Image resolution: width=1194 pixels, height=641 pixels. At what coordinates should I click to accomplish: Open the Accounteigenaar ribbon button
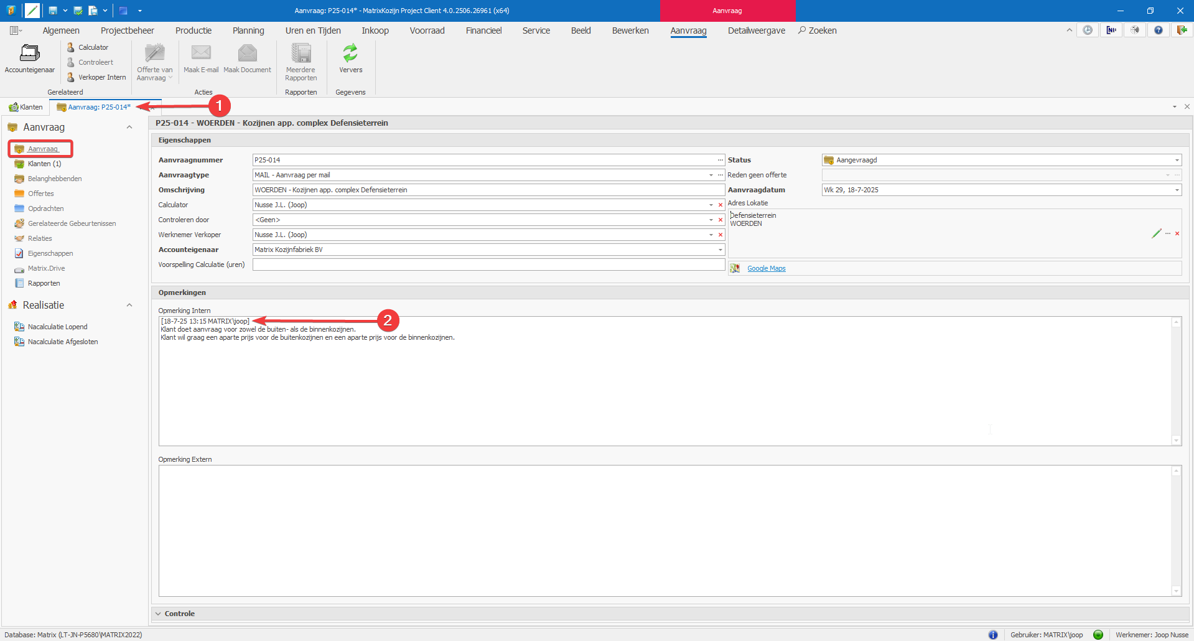pos(29,60)
